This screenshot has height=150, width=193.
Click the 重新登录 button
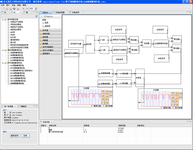15,135
